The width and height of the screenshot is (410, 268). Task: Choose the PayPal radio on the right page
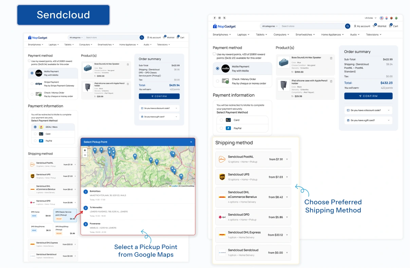pyautogui.click(x=221, y=128)
